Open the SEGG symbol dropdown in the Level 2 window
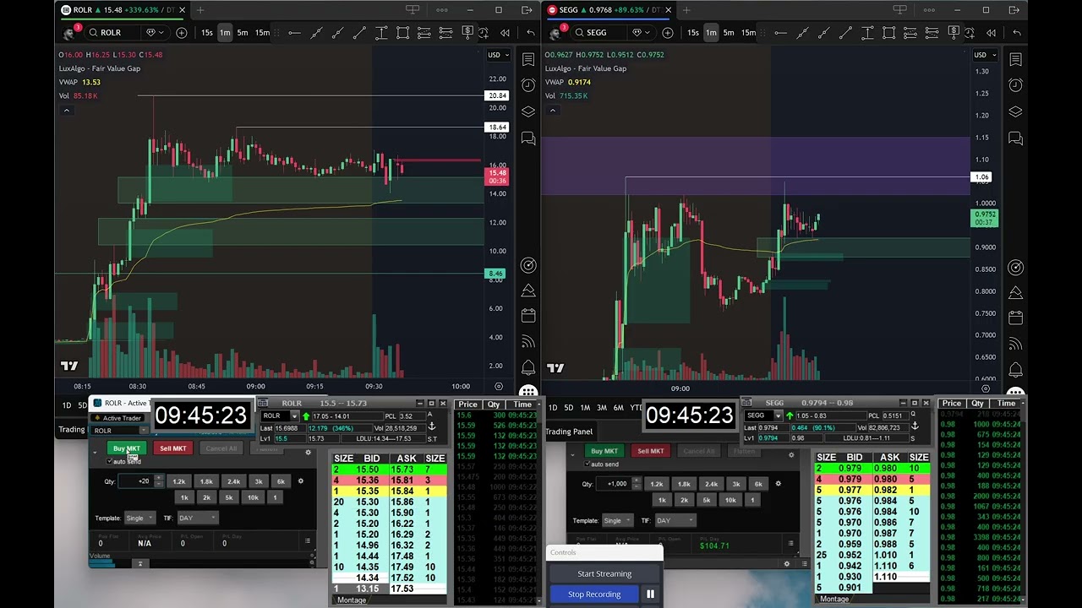The height and width of the screenshot is (608, 1082). (778, 415)
